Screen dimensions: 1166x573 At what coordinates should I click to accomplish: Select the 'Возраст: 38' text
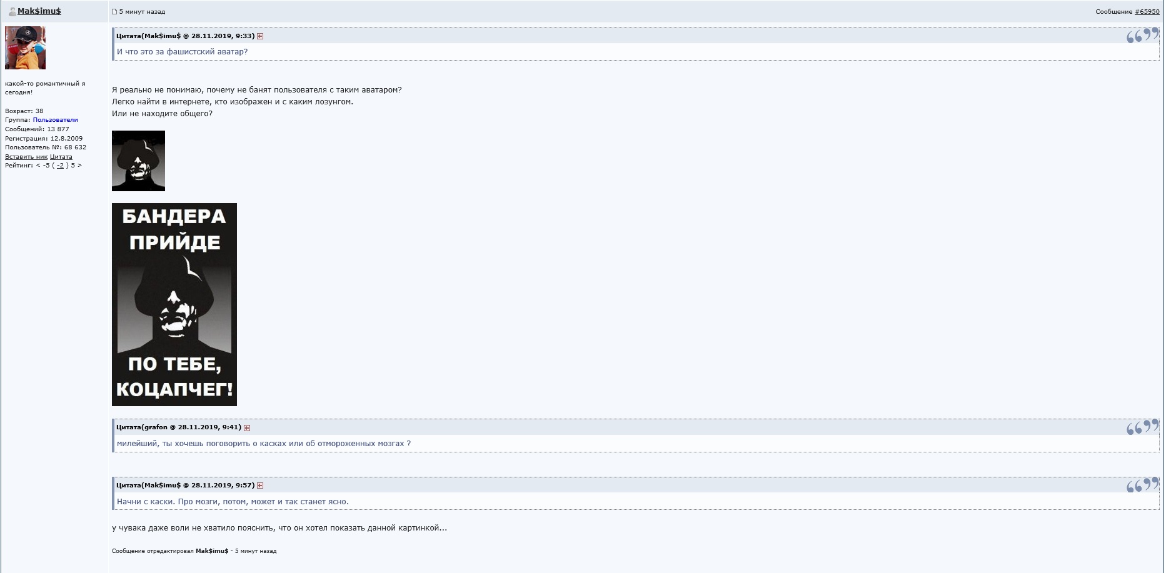24,111
